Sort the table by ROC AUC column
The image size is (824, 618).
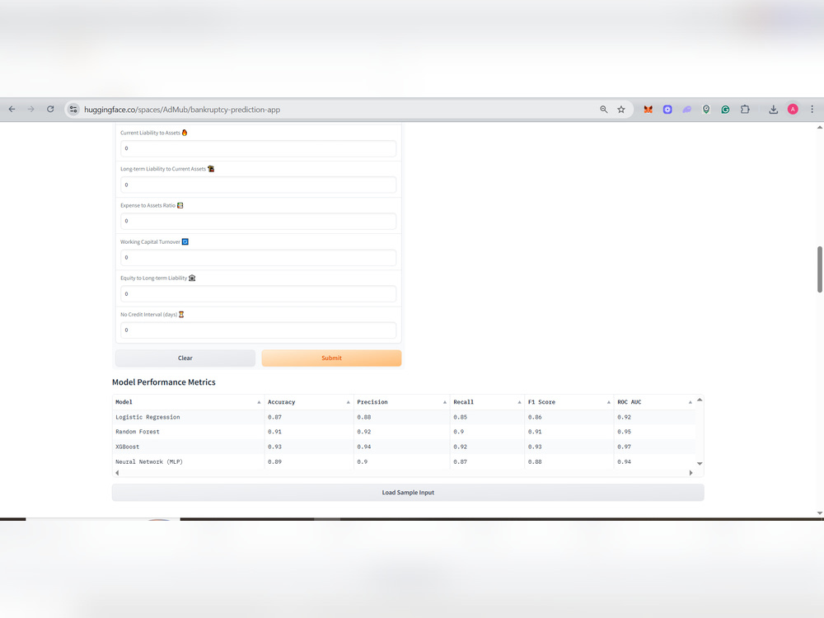click(x=690, y=402)
